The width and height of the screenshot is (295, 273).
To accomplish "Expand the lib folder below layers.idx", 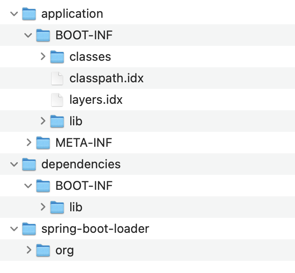I will tap(43, 121).
